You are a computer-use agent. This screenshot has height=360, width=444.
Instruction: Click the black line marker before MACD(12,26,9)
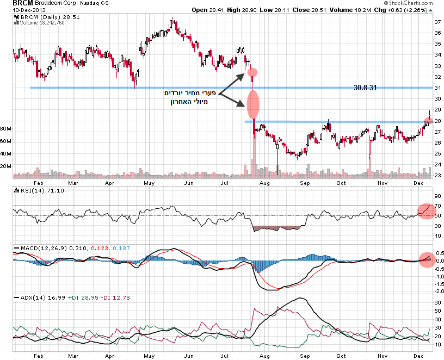tap(17, 248)
